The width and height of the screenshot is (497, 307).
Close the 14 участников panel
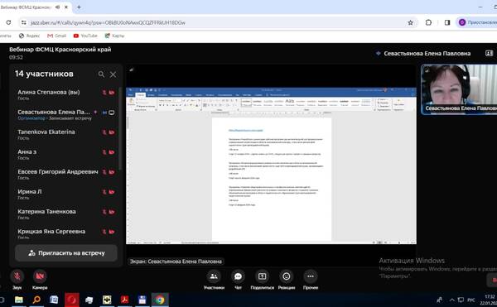pos(113,74)
